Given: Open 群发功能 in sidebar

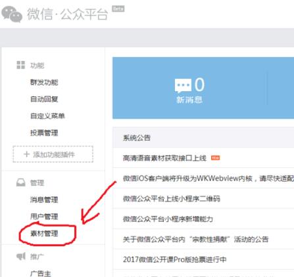Looking at the screenshot, I should (44, 82).
